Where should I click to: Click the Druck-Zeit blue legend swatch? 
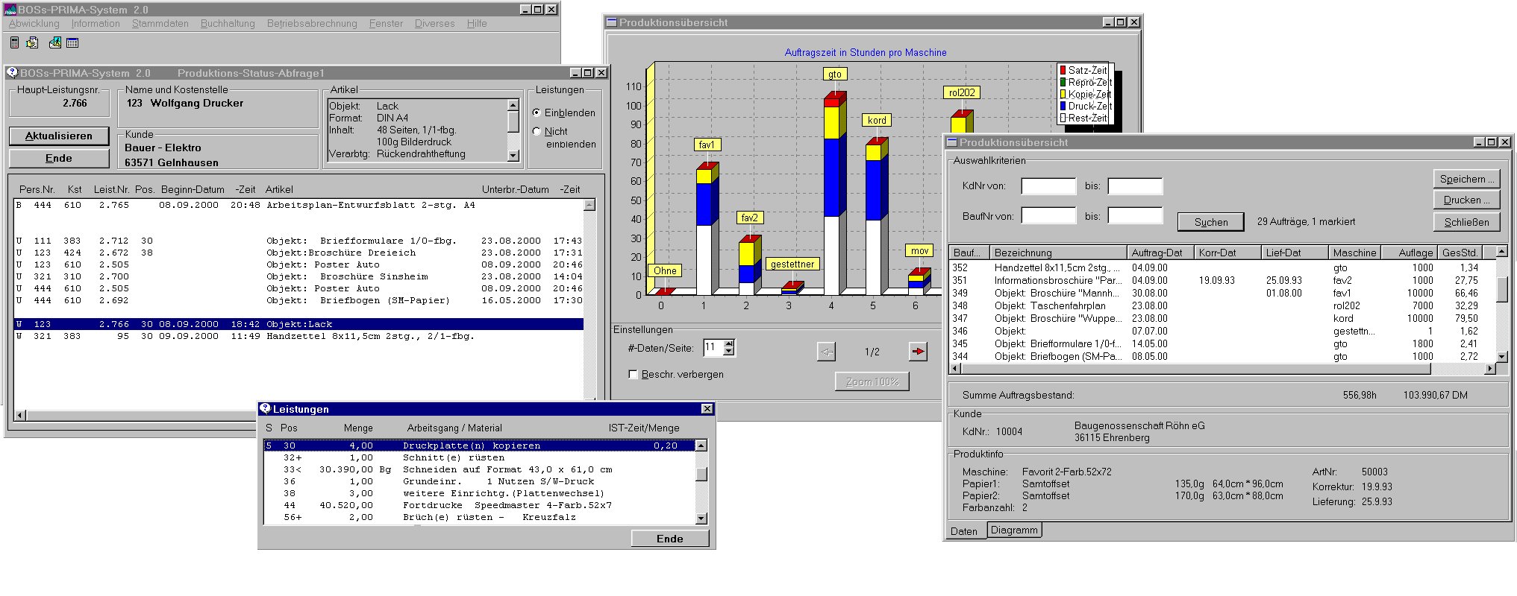[1063, 106]
